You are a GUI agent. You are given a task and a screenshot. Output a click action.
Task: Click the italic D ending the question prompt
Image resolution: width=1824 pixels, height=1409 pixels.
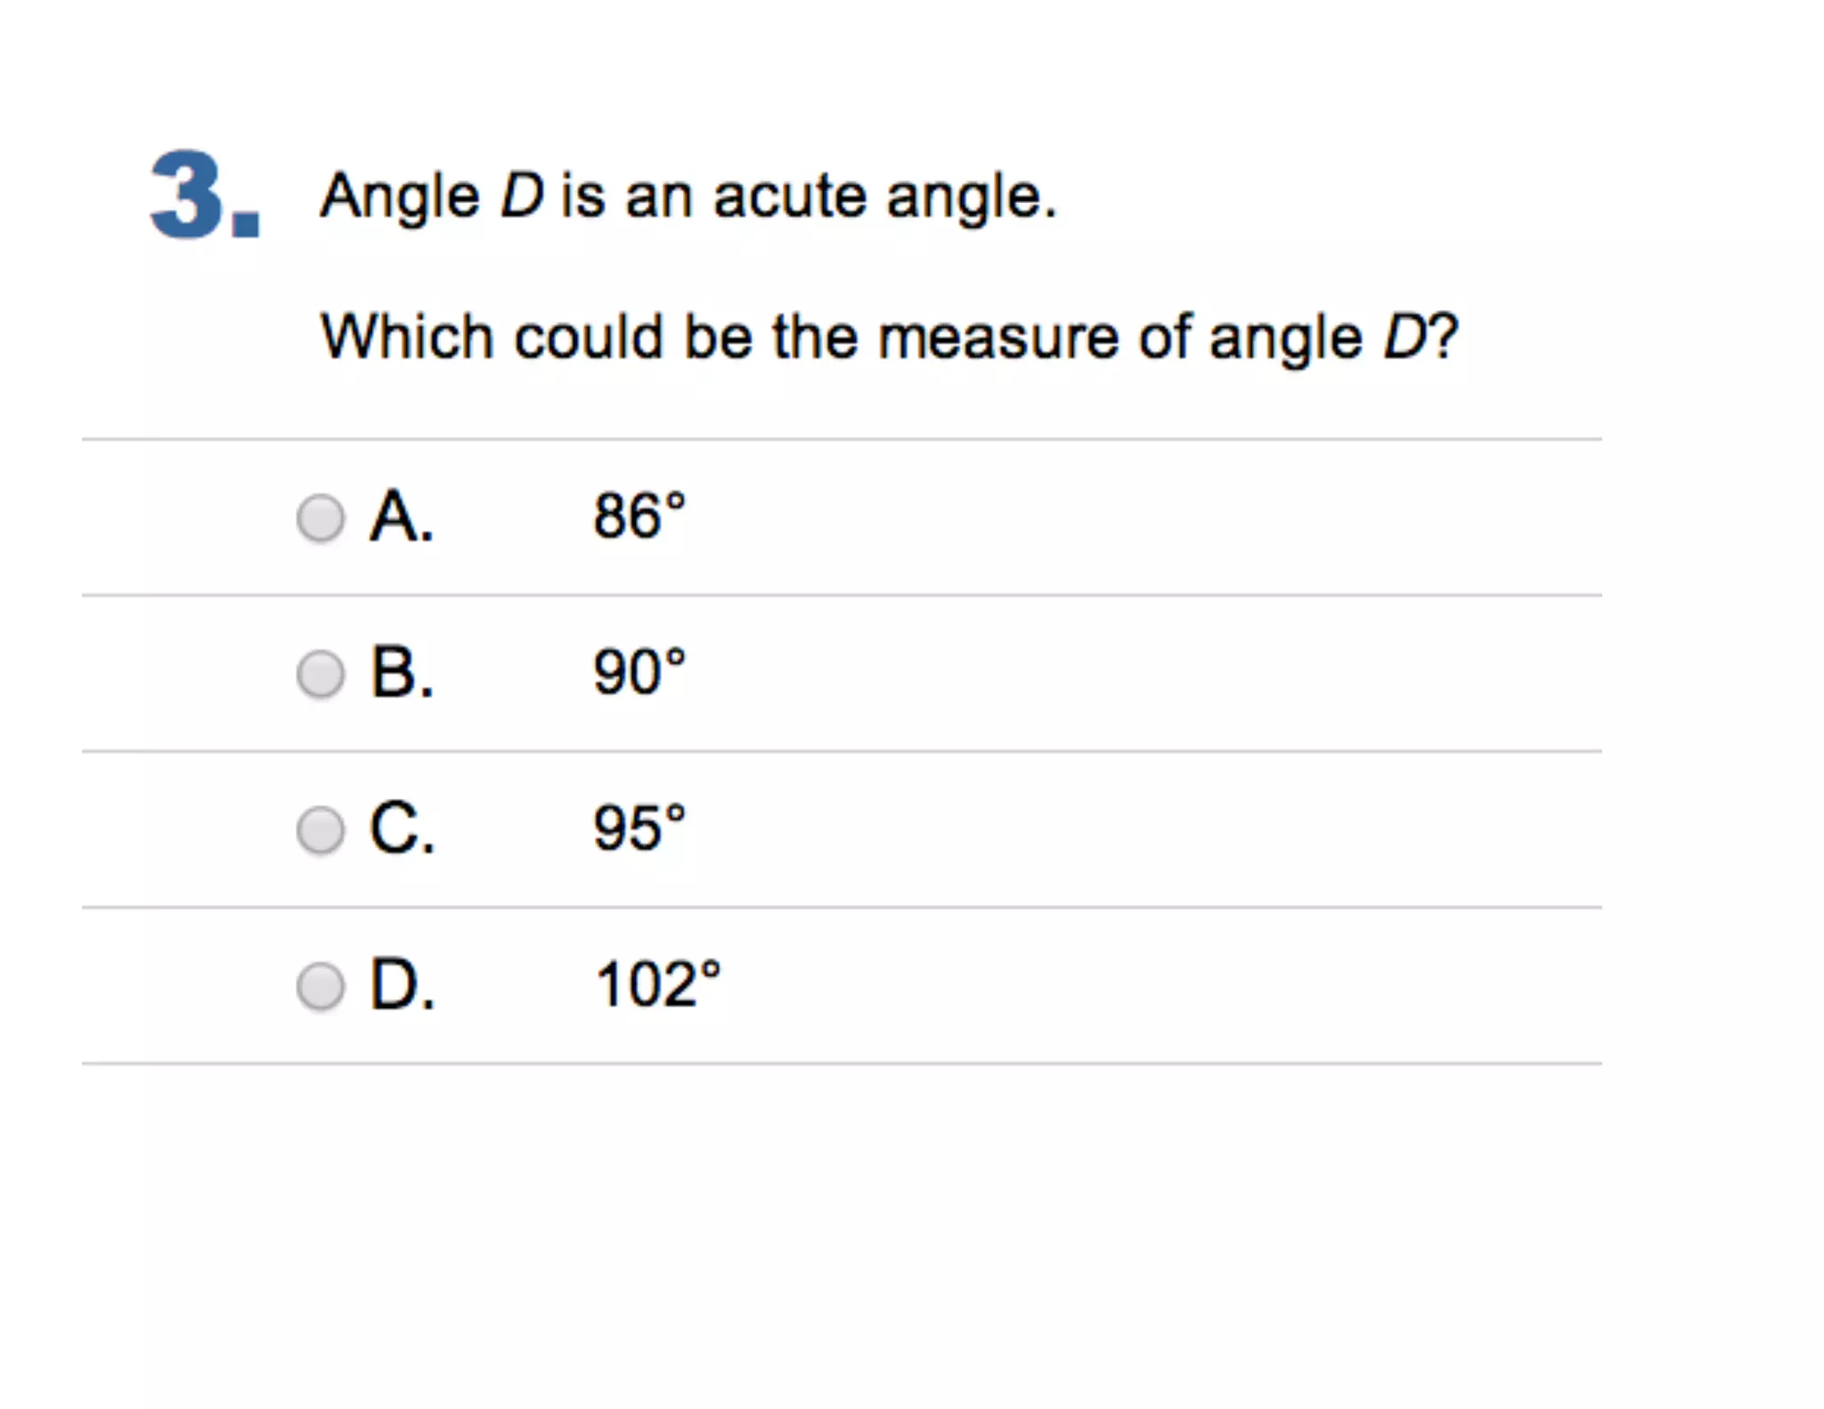(1404, 338)
